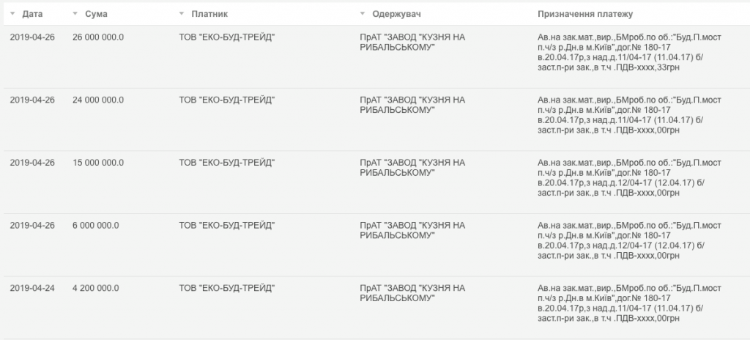
Task: Click the sort arrow beside Дата
Action: point(13,14)
